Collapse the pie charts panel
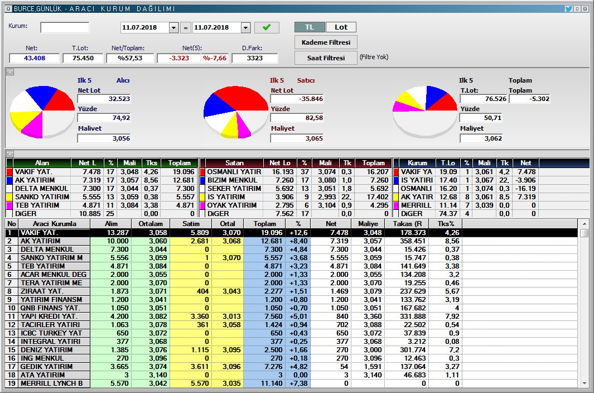The image size is (594, 393). (x=10, y=72)
